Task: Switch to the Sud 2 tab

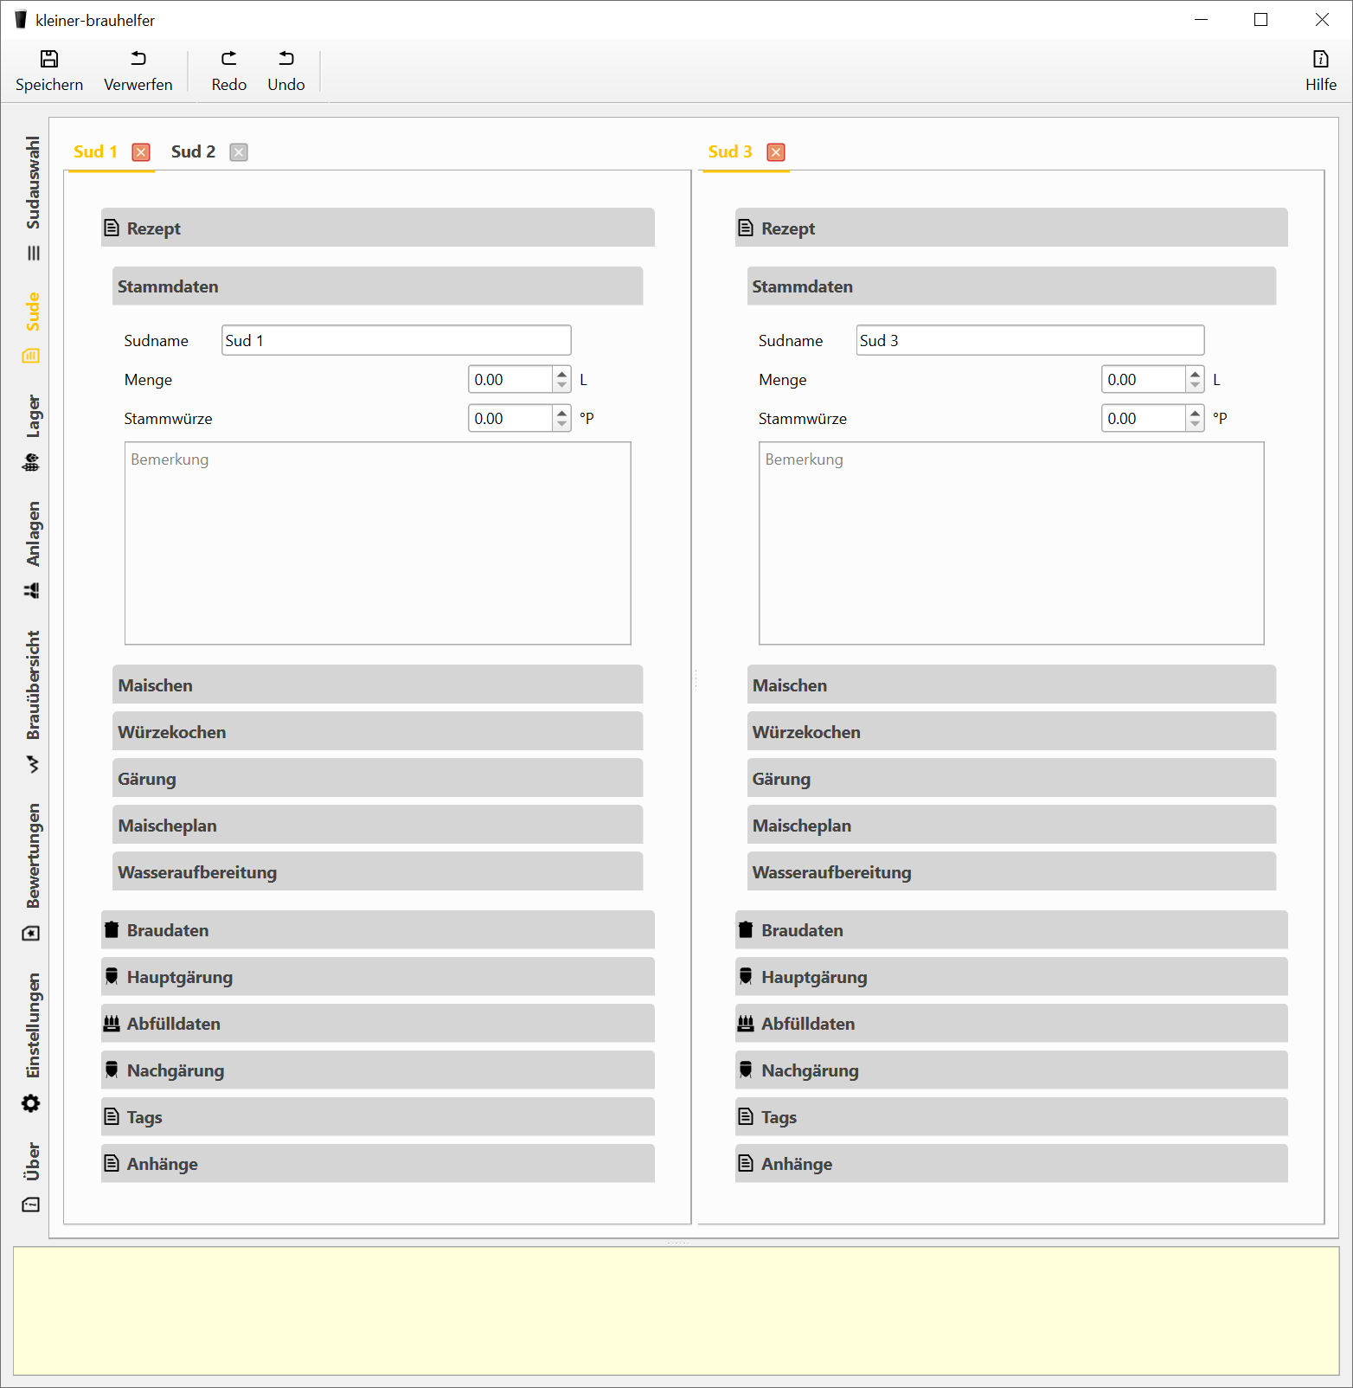Action: 193,152
